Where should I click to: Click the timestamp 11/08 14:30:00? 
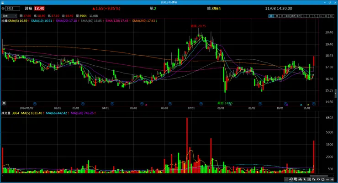tap(279, 8)
